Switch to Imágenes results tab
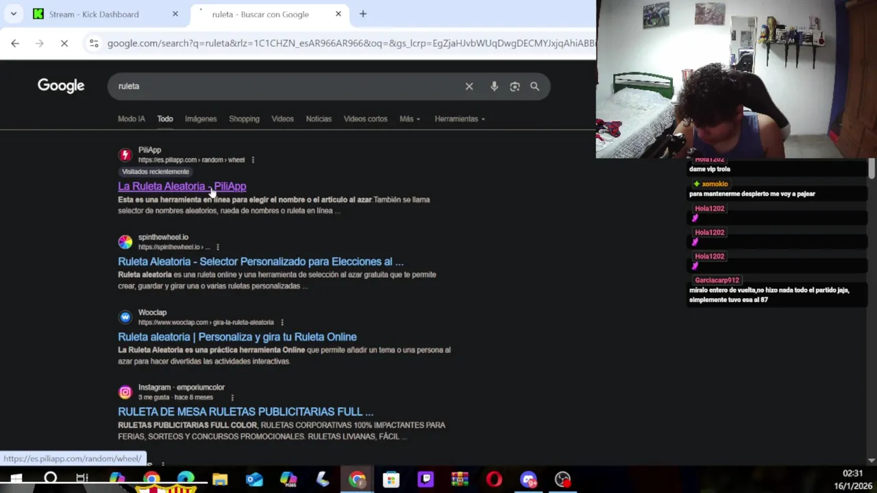This screenshot has width=877, height=493. (x=201, y=118)
